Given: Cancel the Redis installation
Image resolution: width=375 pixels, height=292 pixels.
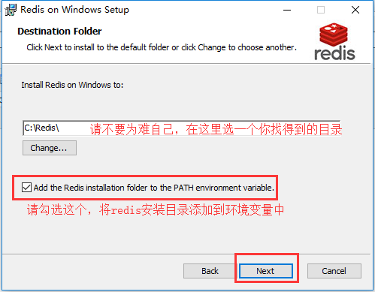Looking at the screenshot, I should [x=334, y=271].
